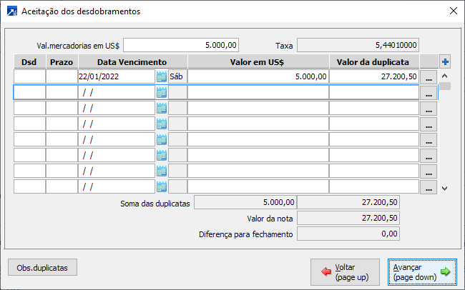Click the grid's scrollbar thumb

pyautogui.click(x=445, y=86)
